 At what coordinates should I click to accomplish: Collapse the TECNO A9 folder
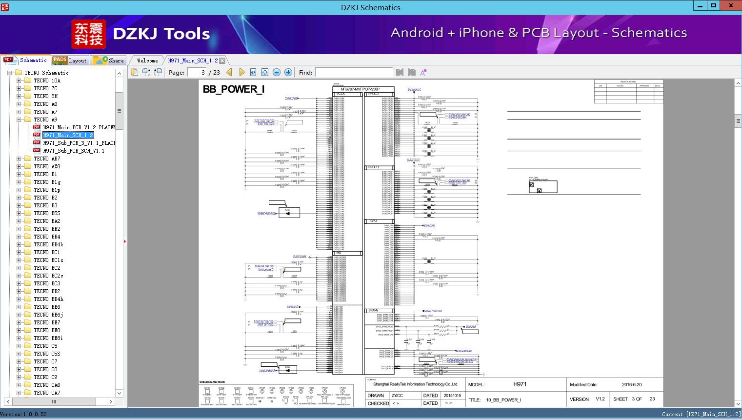(x=19, y=120)
